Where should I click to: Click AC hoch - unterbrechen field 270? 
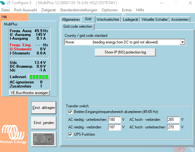tap(173, 127)
